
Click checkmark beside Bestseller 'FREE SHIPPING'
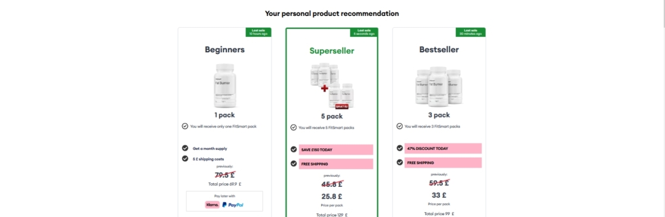(x=400, y=162)
